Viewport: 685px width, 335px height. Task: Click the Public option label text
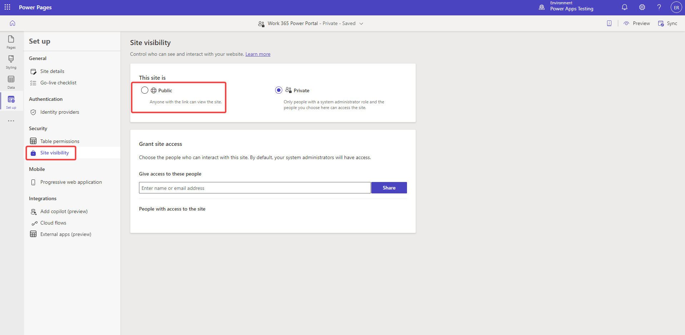click(x=165, y=90)
